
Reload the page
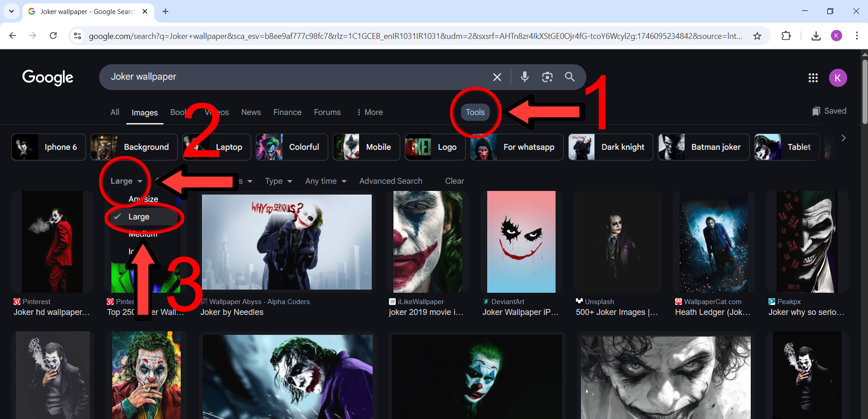pos(53,36)
